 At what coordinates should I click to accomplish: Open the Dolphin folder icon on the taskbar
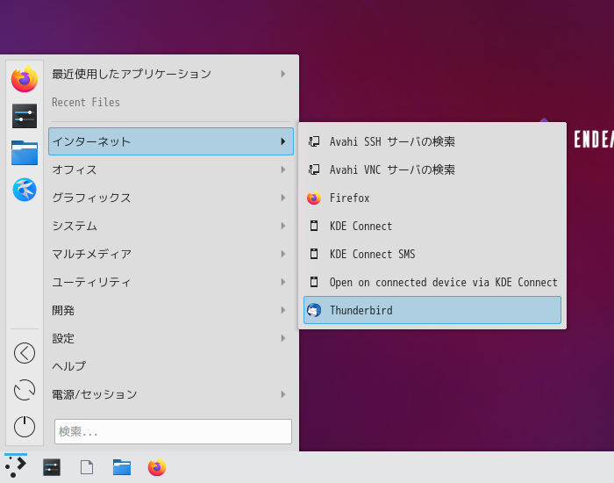click(122, 467)
